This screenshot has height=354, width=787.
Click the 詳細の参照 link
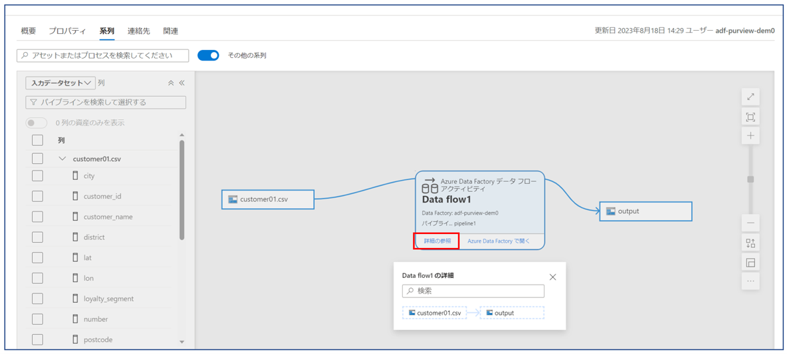tap(437, 241)
